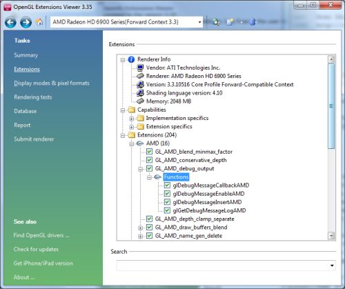Expand the Implementation specifics node
Viewport: 345px width, 289px height.
[132, 119]
